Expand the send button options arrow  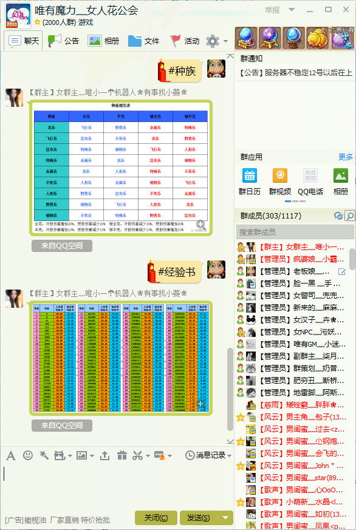pyautogui.click(x=225, y=517)
